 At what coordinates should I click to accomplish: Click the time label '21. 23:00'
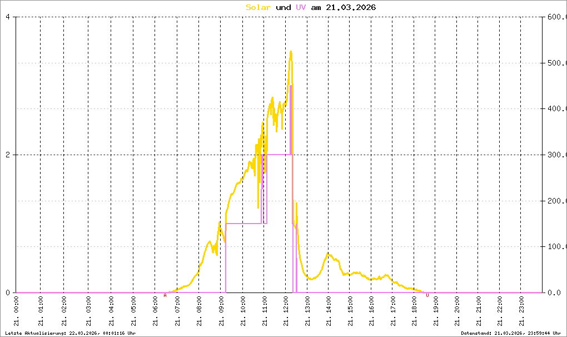pos(521,311)
